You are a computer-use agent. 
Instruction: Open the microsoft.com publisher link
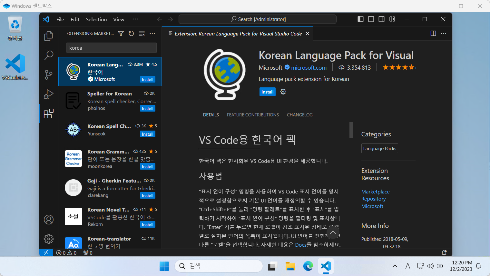click(x=309, y=67)
